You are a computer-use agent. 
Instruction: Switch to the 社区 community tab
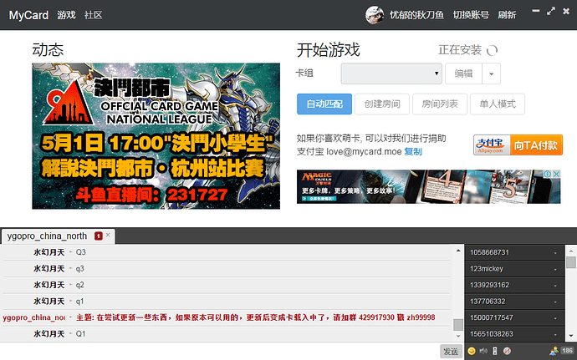click(94, 15)
